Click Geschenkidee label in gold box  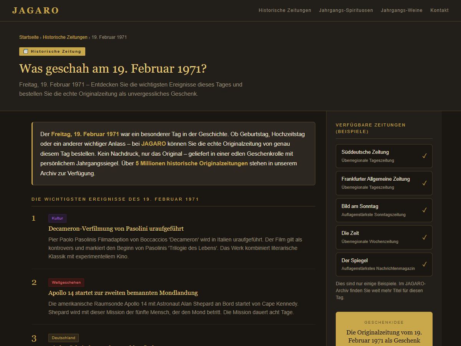click(x=384, y=323)
